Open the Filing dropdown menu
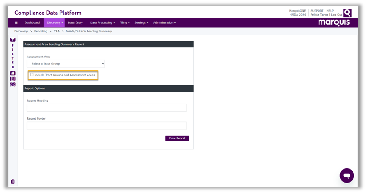The height and width of the screenshot is (193, 366). click(125, 22)
